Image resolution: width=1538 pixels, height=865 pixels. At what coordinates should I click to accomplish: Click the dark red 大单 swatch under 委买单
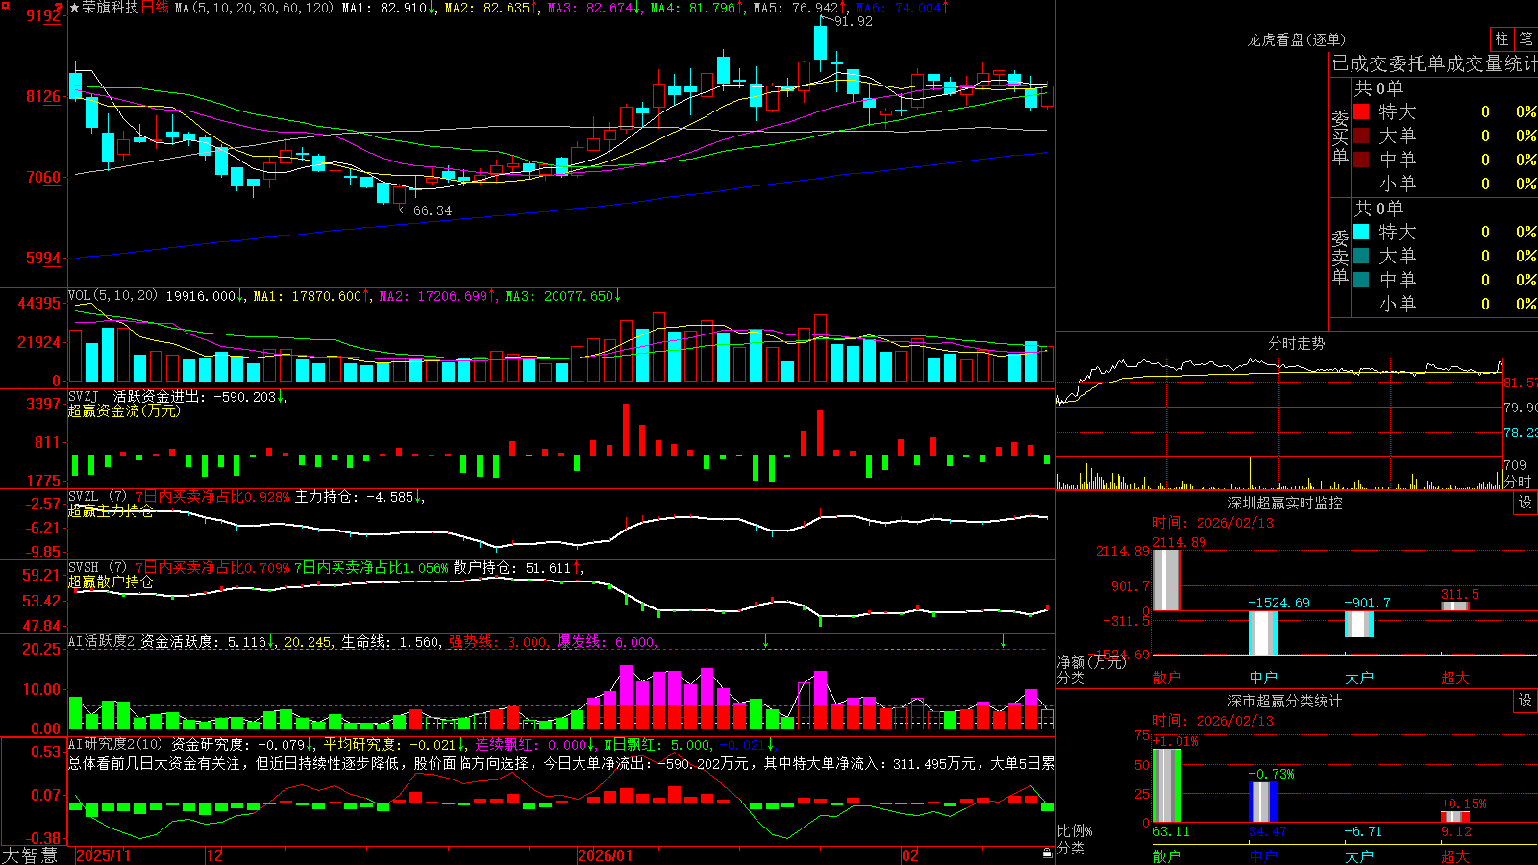1361,136
